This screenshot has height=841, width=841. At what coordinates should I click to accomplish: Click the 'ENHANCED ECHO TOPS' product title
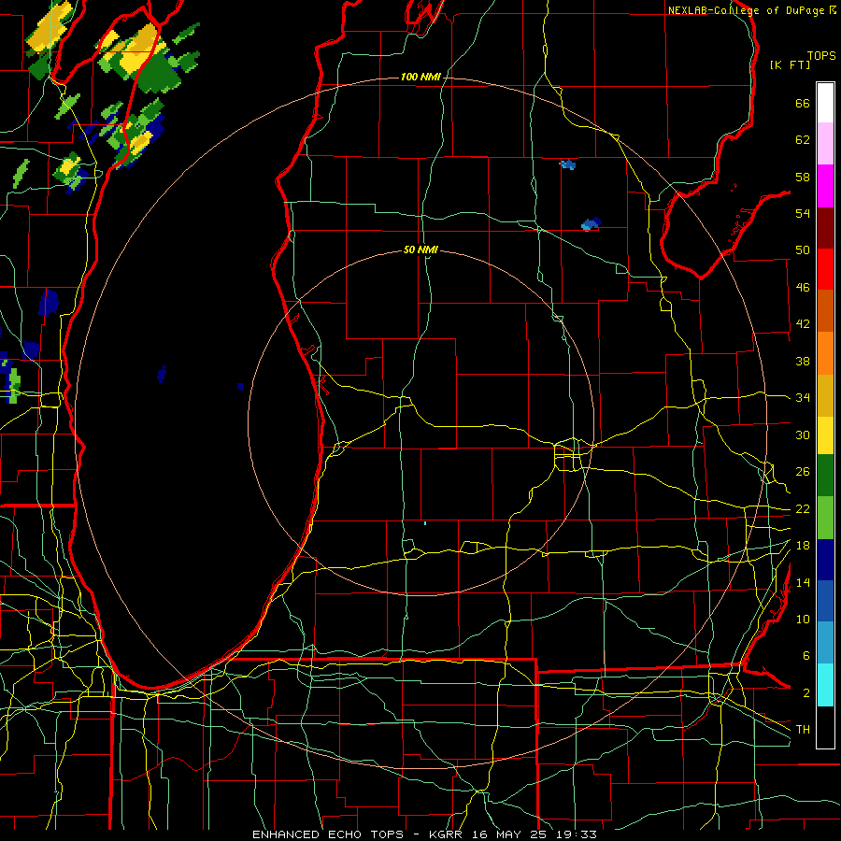point(328,834)
